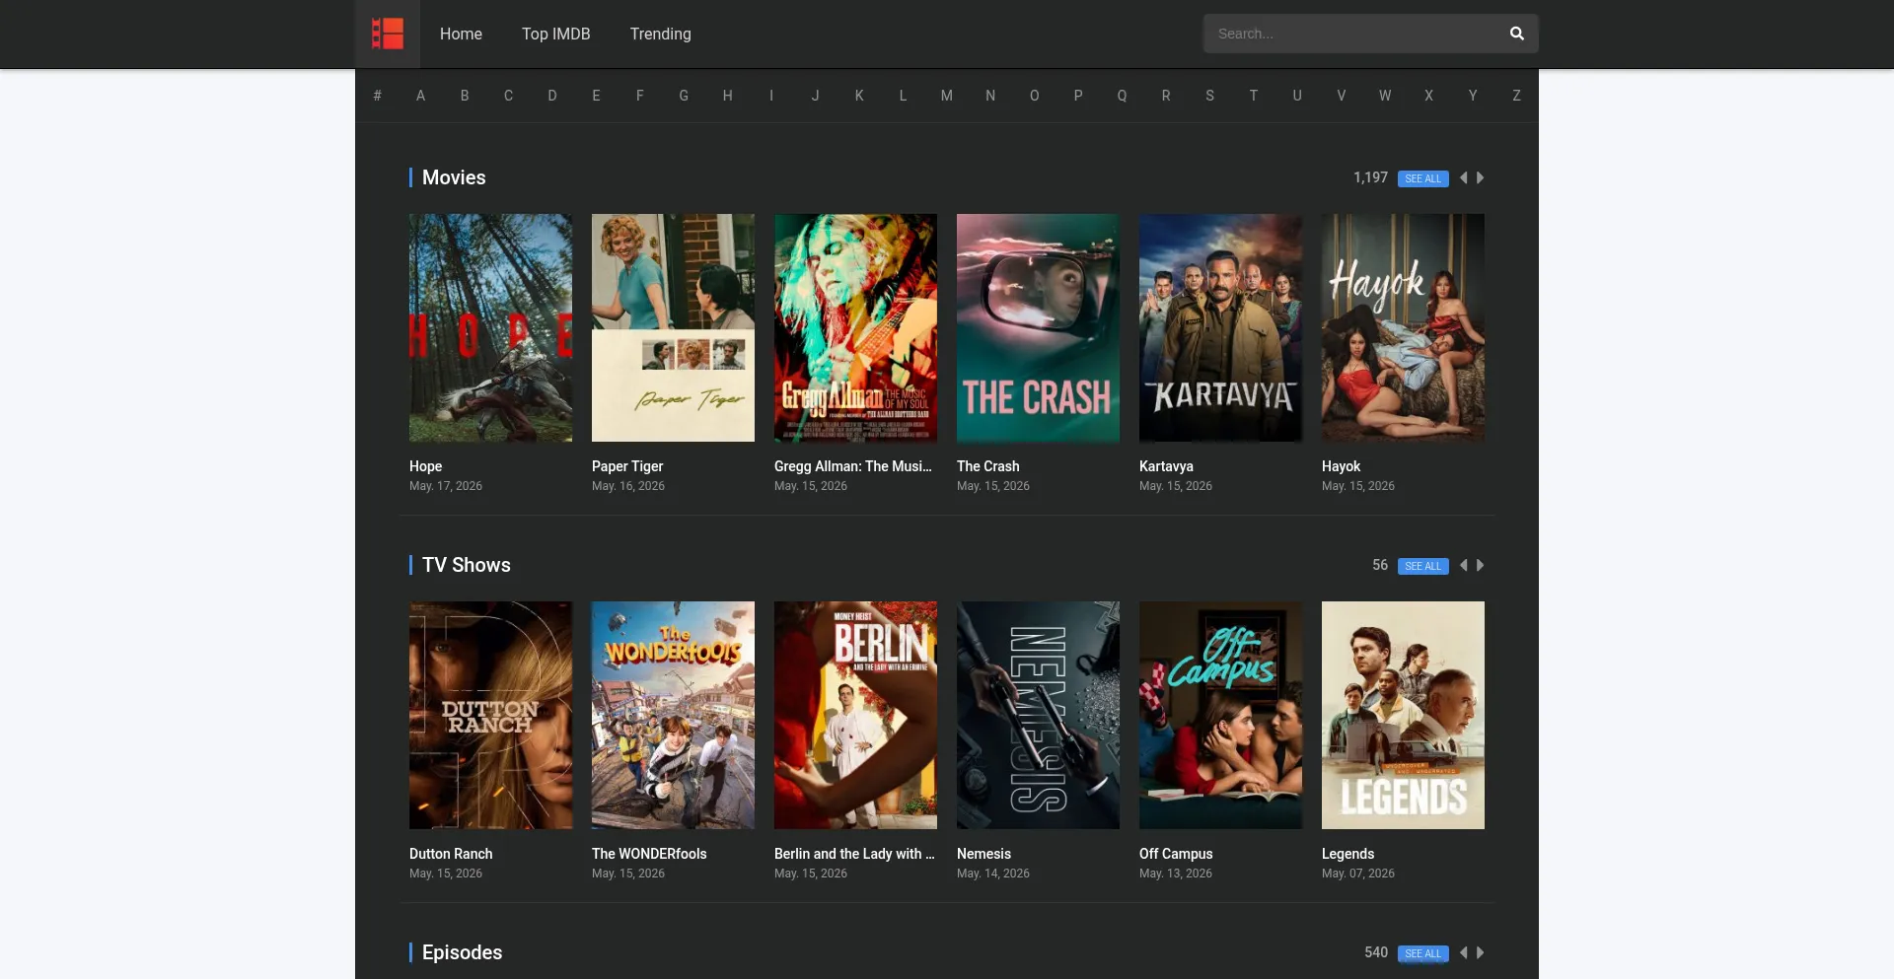Click the search magnifier icon
The width and height of the screenshot is (1894, 979).
point(1517,34)
